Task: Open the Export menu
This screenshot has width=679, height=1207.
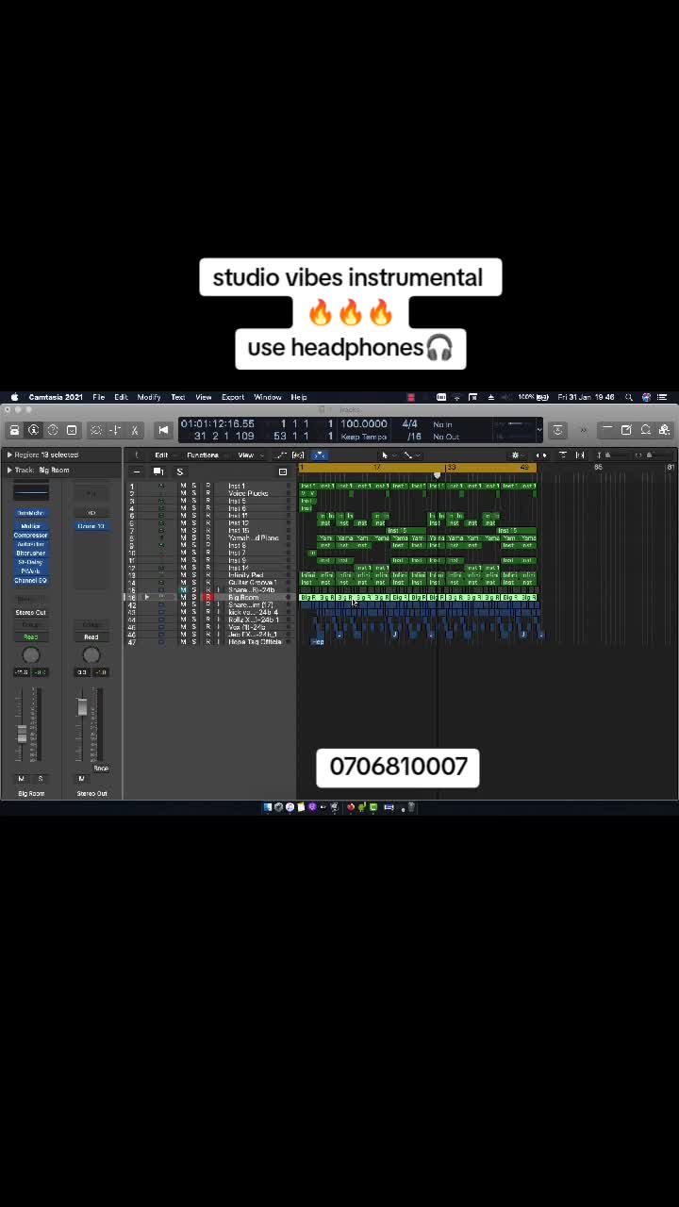Action: 233,397
